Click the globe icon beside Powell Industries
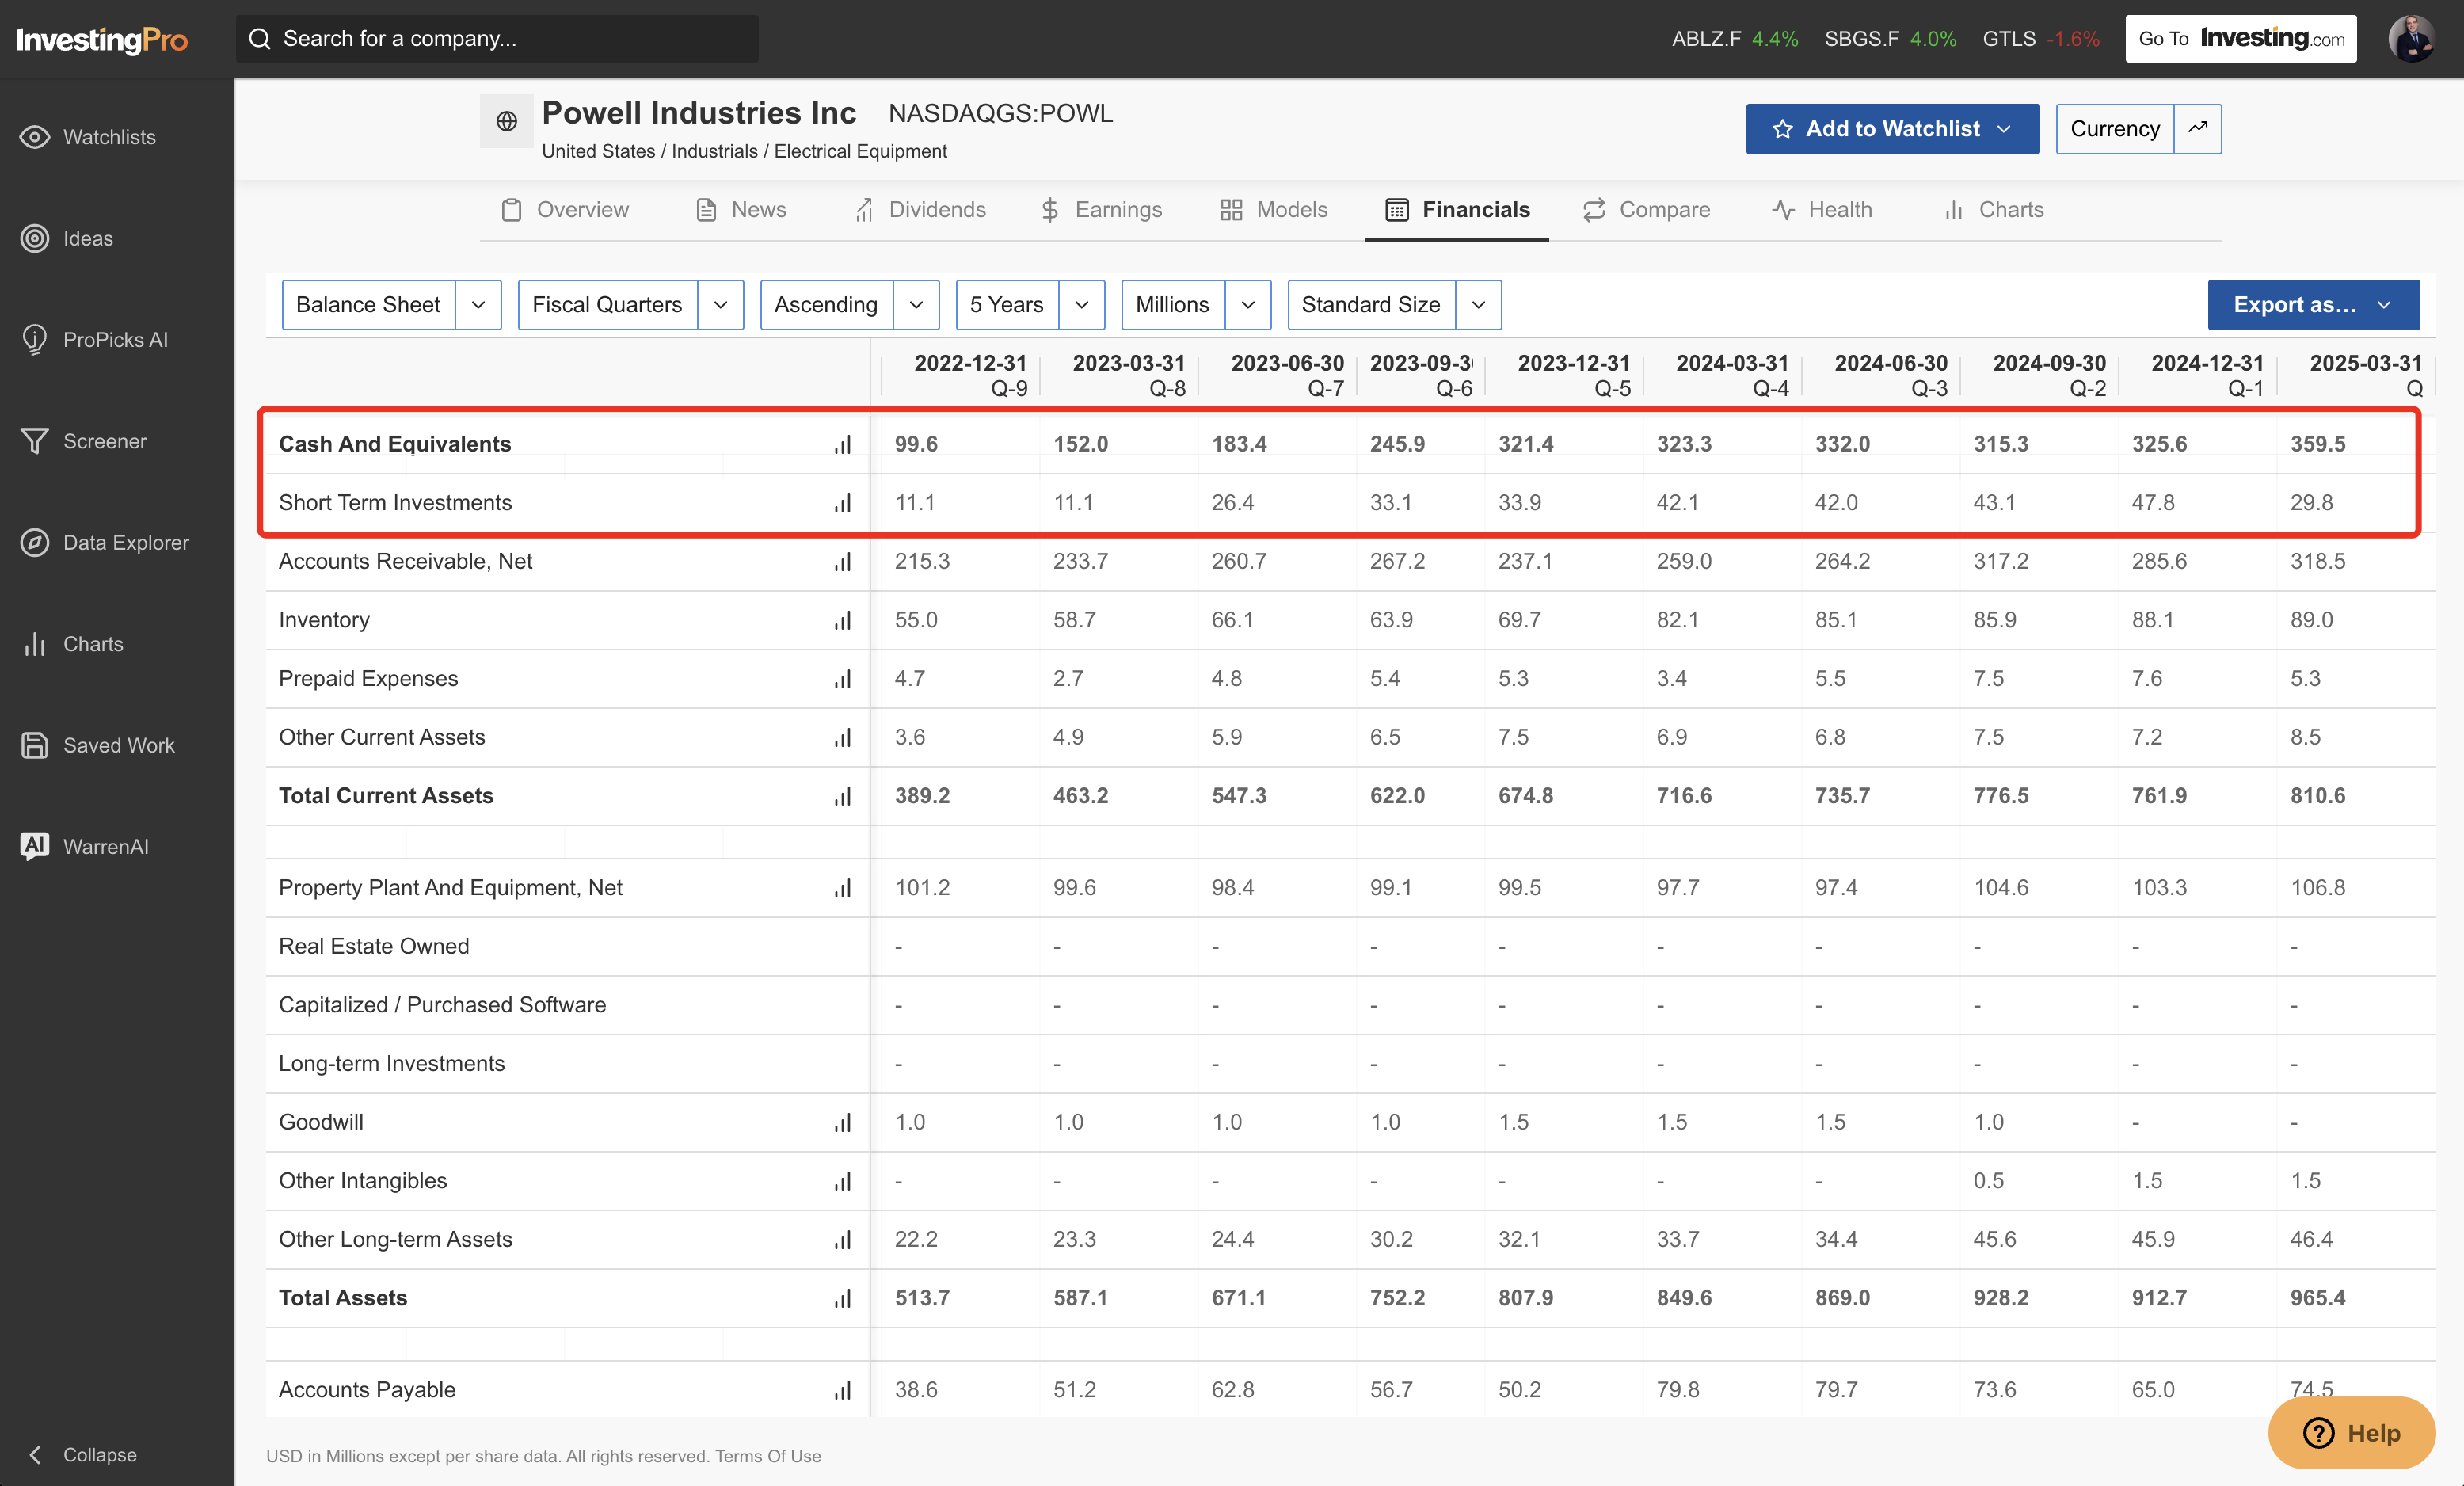This screenshot has height=1486, width=2464. coord(507,121)
